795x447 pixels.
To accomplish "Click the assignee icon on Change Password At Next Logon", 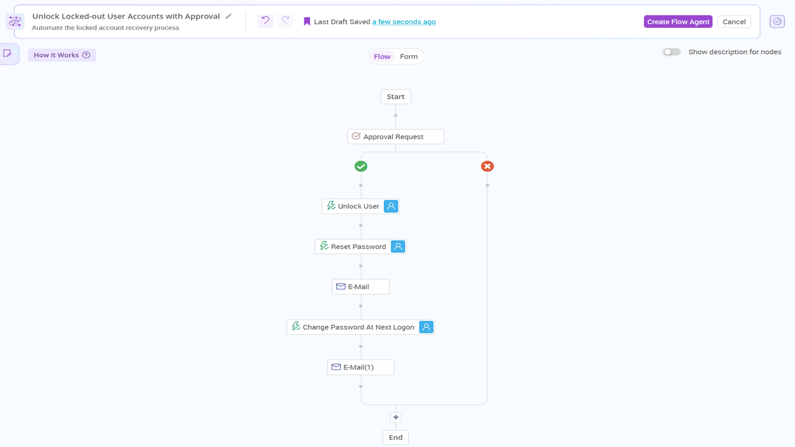I will pos(426,327).
